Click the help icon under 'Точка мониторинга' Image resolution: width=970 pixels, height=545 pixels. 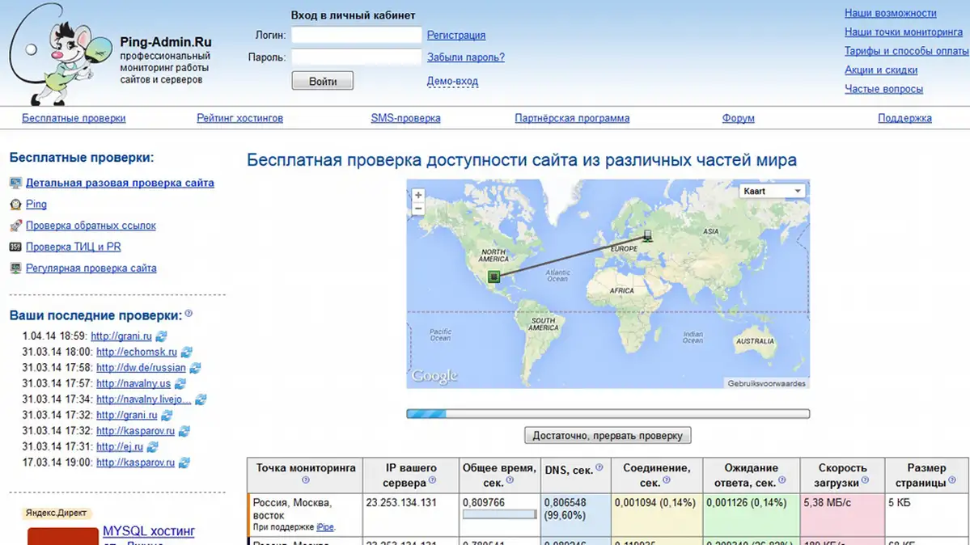point(305,481)
